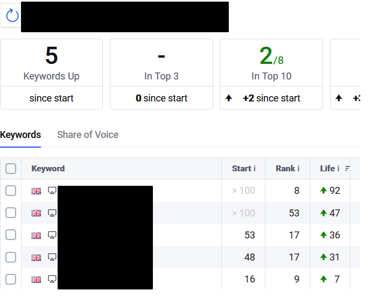386x305 pixels.
Task: Click device icon in rank 9 row
Action: pyautogui.click(x=52, y=279)
